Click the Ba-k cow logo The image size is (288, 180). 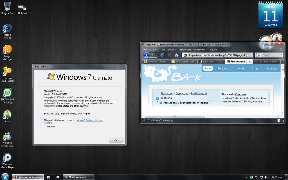pos(172,74)
